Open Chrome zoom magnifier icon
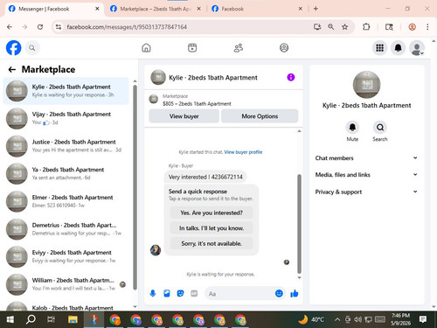The height and width of the screenshot is (328, 437). coord(331,27)
